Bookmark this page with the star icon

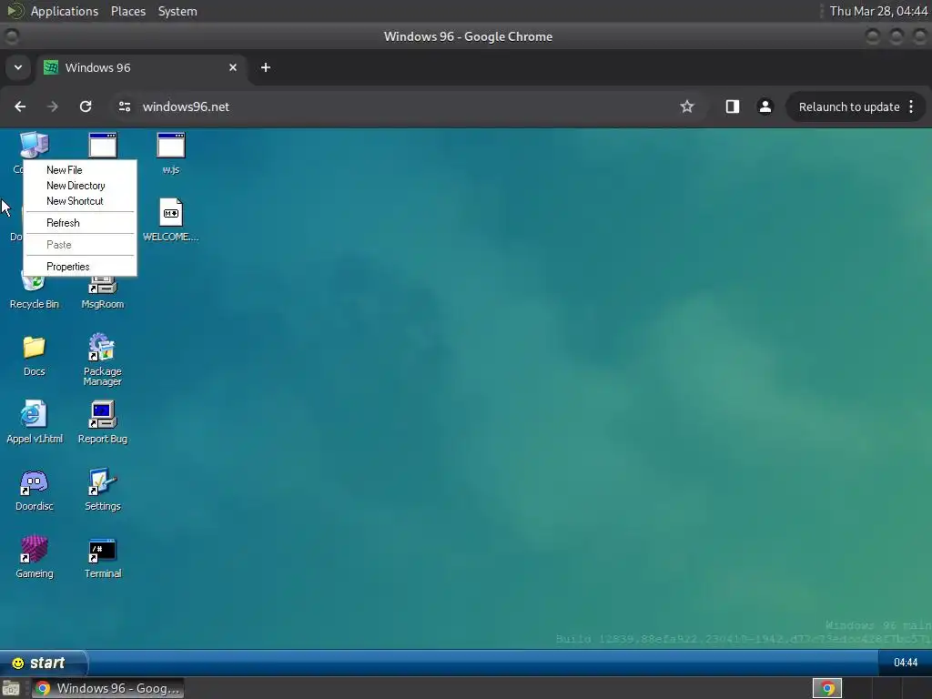[687, 106]
